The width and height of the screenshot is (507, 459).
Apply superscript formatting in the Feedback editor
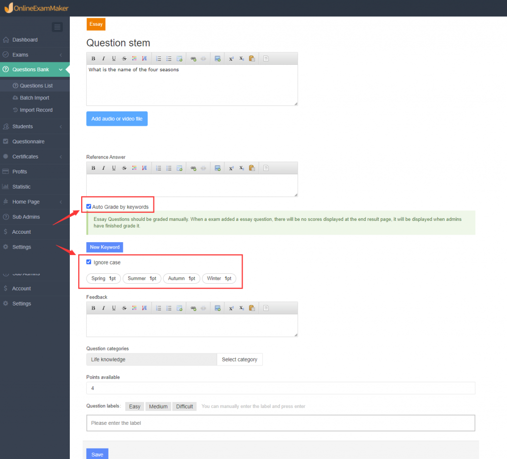point(231,308)
